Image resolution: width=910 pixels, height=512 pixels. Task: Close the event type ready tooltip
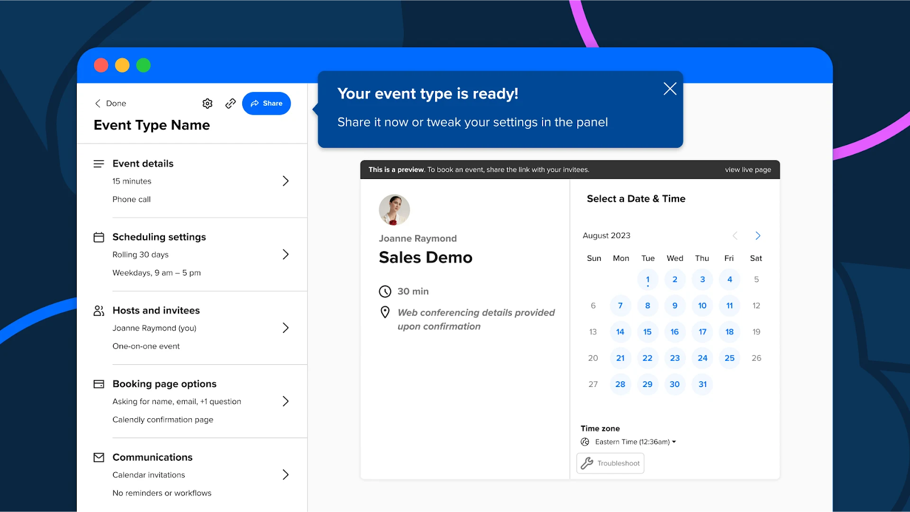pyautogui.click(x=669, y=89)
